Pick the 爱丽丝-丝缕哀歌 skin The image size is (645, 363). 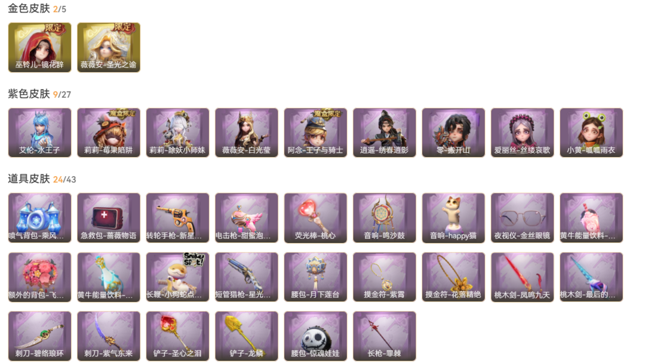click(523, 133)
